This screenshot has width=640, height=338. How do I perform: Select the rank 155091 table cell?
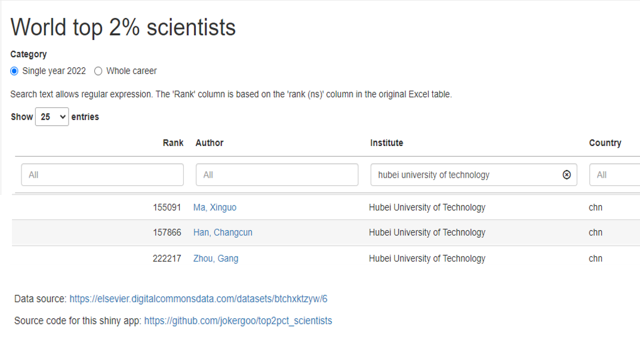167,207
